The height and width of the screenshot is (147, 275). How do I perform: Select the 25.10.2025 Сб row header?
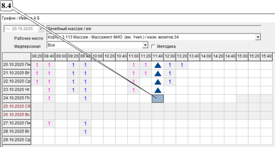tap(17, 107)
